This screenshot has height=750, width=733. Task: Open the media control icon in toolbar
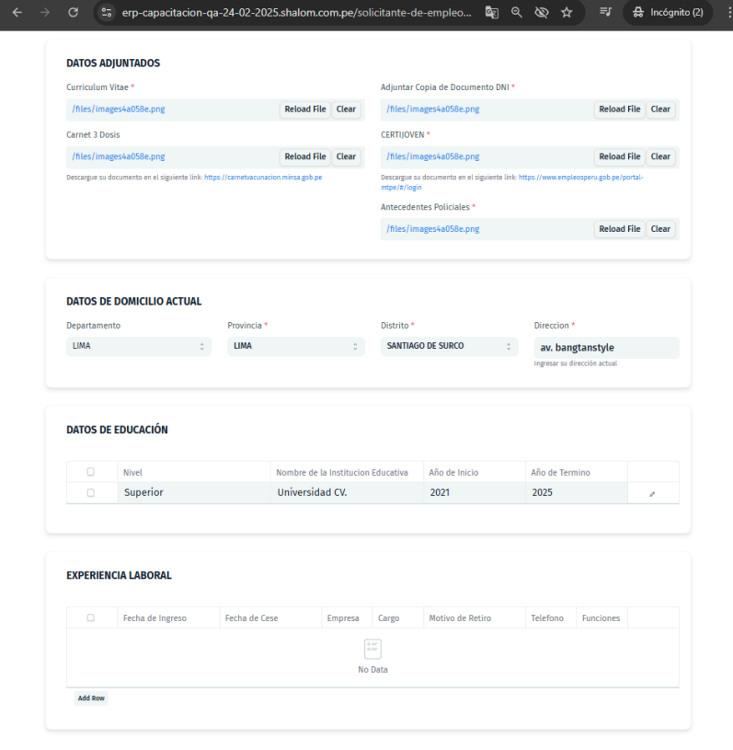605,13
